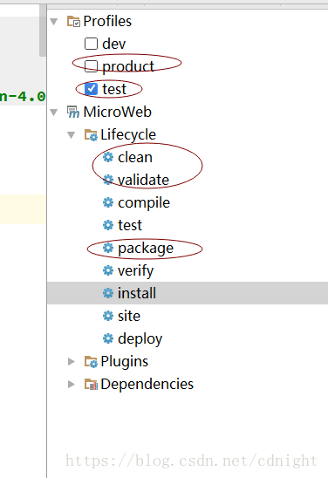Click the gear icon beside deploy
The height and width of the screenshot is (478, 328).
tap(108, 338)
